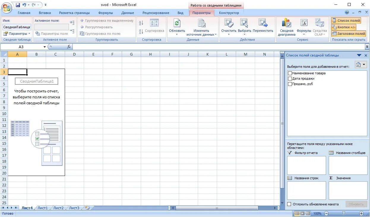The height and width of the screenshot is (217, 370).
Task: Open the Данные ribbon tab
Action: click(128, 13)
